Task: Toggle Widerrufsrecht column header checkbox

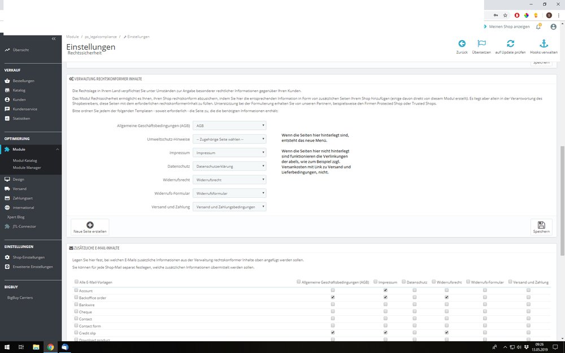Action: coord(434,282)
